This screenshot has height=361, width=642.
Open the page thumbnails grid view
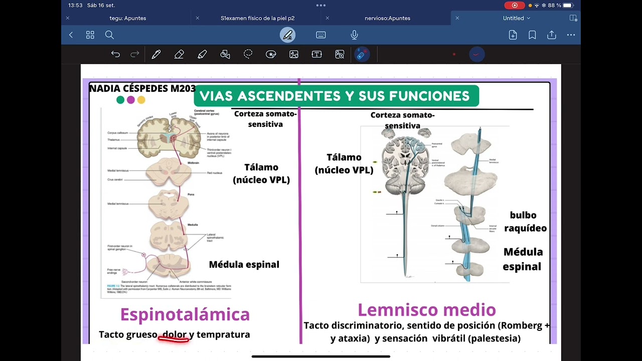(90, 35)
